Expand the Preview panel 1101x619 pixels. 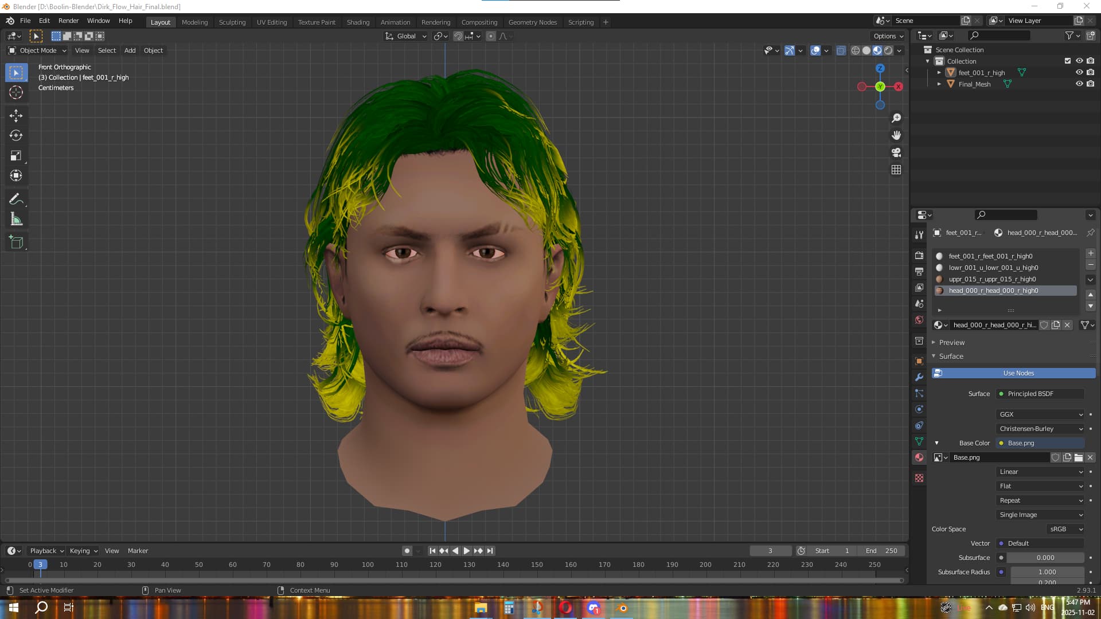click(951, 342)
